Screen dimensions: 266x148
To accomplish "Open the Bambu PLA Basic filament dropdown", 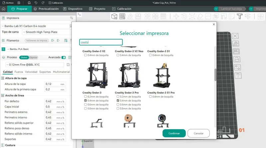I will [38, 49].
